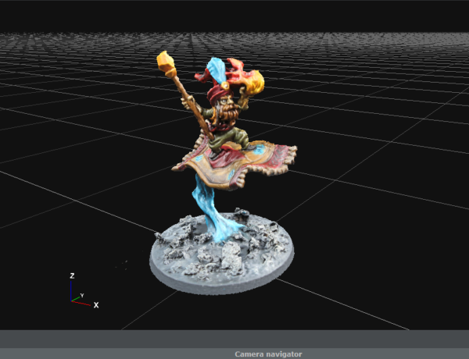This screenshot has height=359, width=469.
Task: Click the XYZ axis orientation gizmo
Action: click(x=84, y=290)
